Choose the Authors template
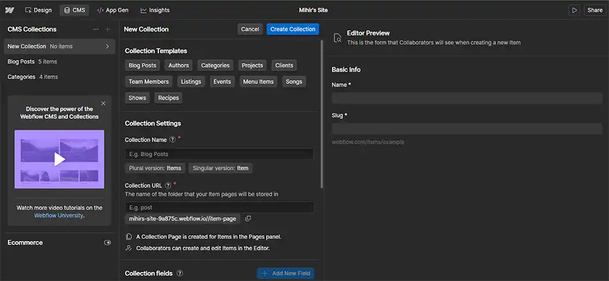 (179, 65)
